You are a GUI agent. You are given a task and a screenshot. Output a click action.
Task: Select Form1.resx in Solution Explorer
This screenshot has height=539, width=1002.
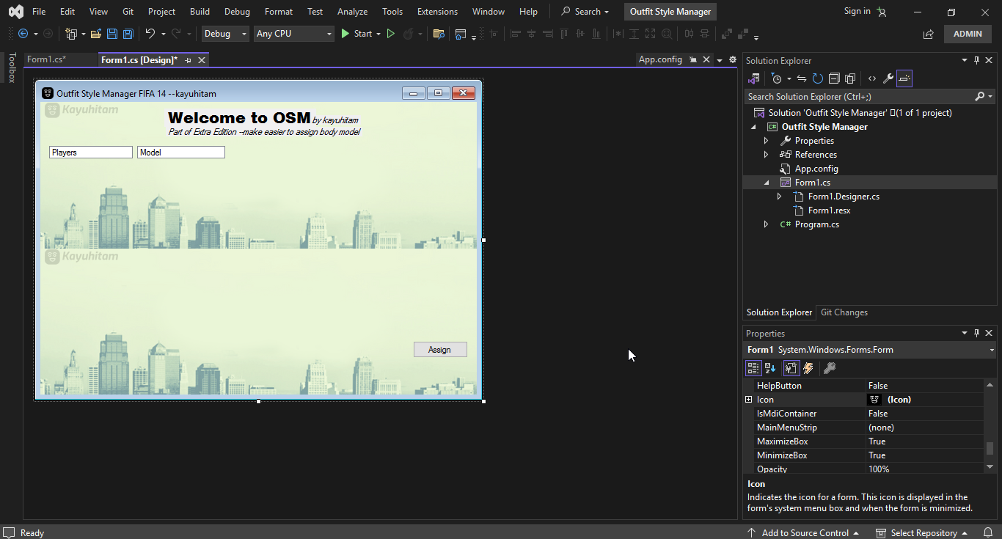pos(829,210)
